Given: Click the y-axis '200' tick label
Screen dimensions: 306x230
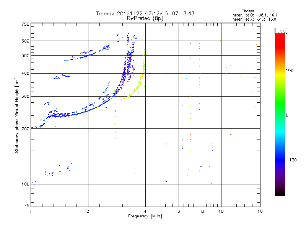Looking at the screenshot, I should pyautogui.click(x=25, y=129).
